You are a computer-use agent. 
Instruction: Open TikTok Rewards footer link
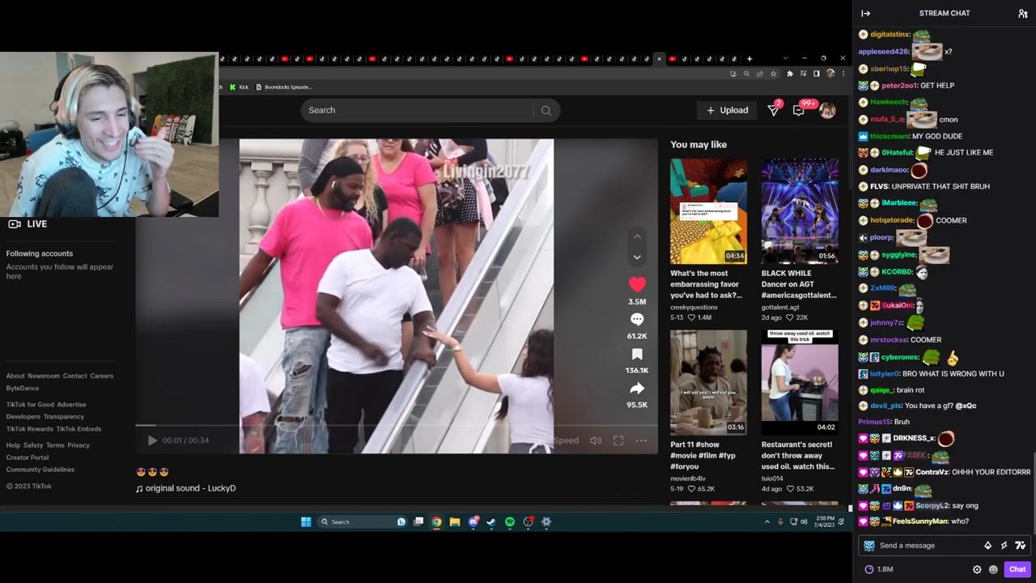pos(30,429)
